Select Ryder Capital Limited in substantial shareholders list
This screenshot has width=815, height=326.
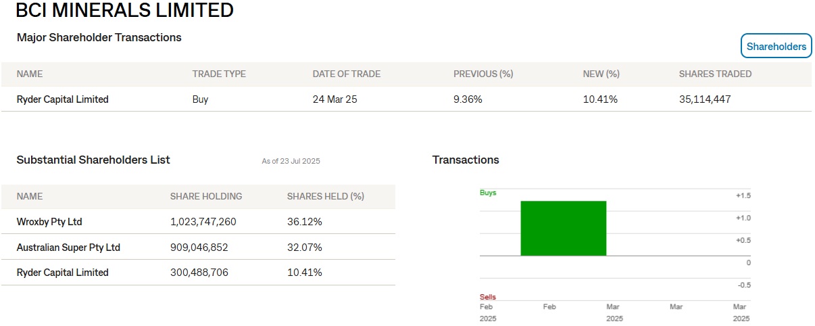tap(62, 273)
